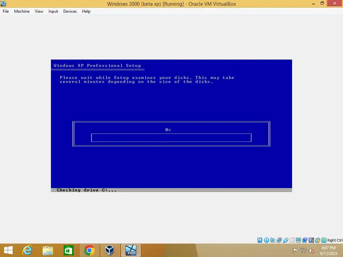This screenshot has height=257, width=343.
Task: Select the Windows 2000 VM taskbar icon
Action: pos(131,250)
